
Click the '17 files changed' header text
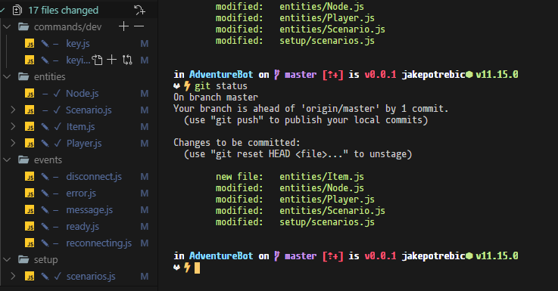point(63,11)
